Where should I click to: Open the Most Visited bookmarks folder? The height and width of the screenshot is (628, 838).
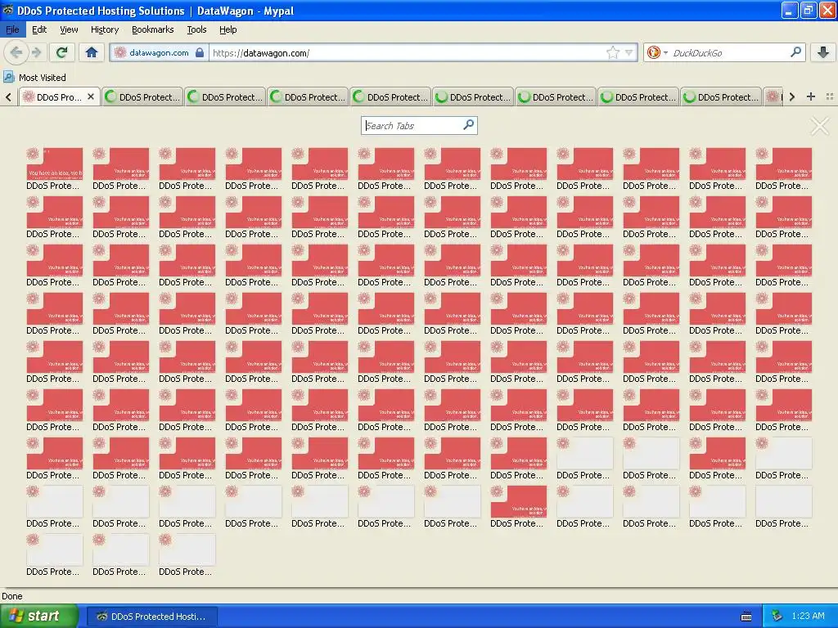coord(34,78)
